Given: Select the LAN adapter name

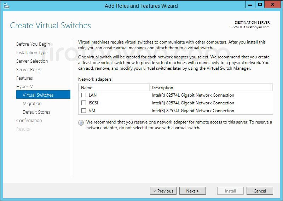Looking at the screenshot, I should [x=93, y=95].
